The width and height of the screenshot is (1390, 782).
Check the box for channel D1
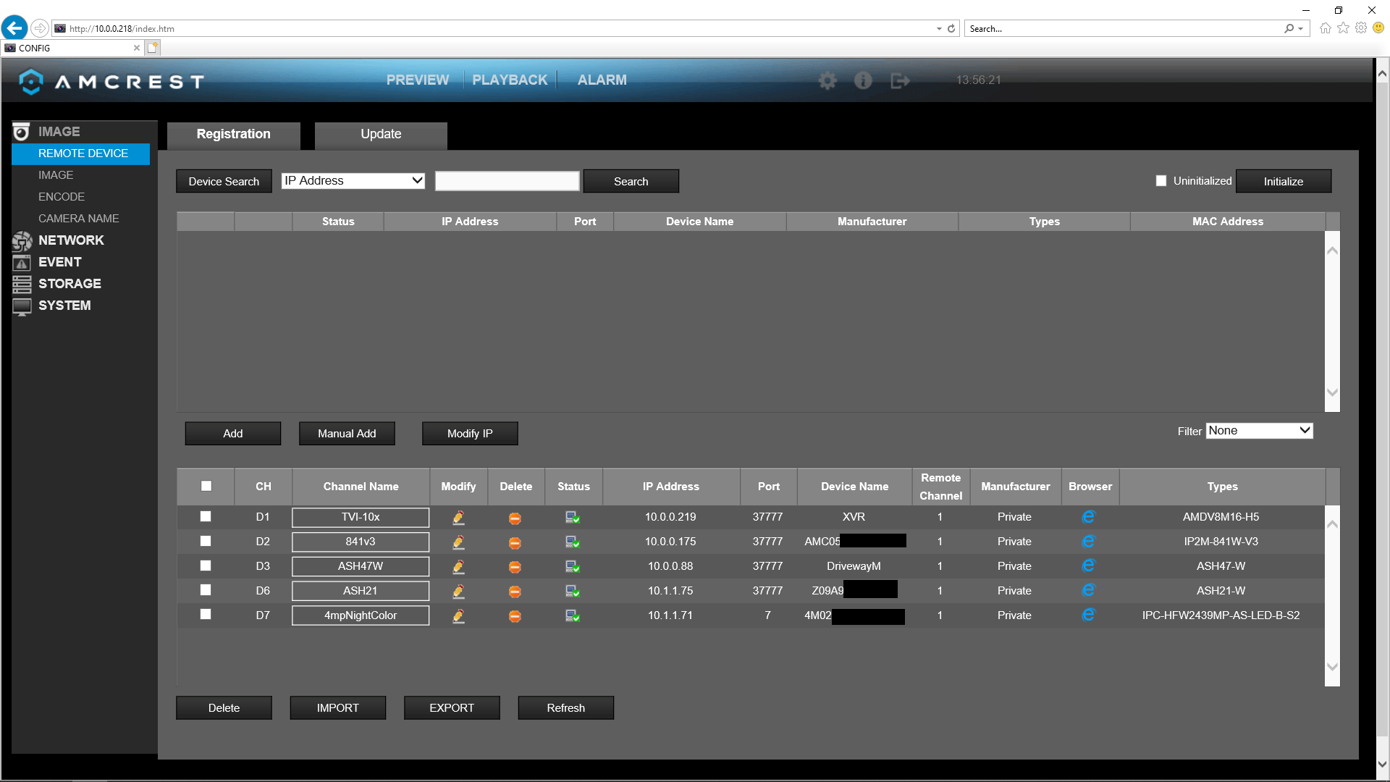pyautogui.click(x=206, y=516)
